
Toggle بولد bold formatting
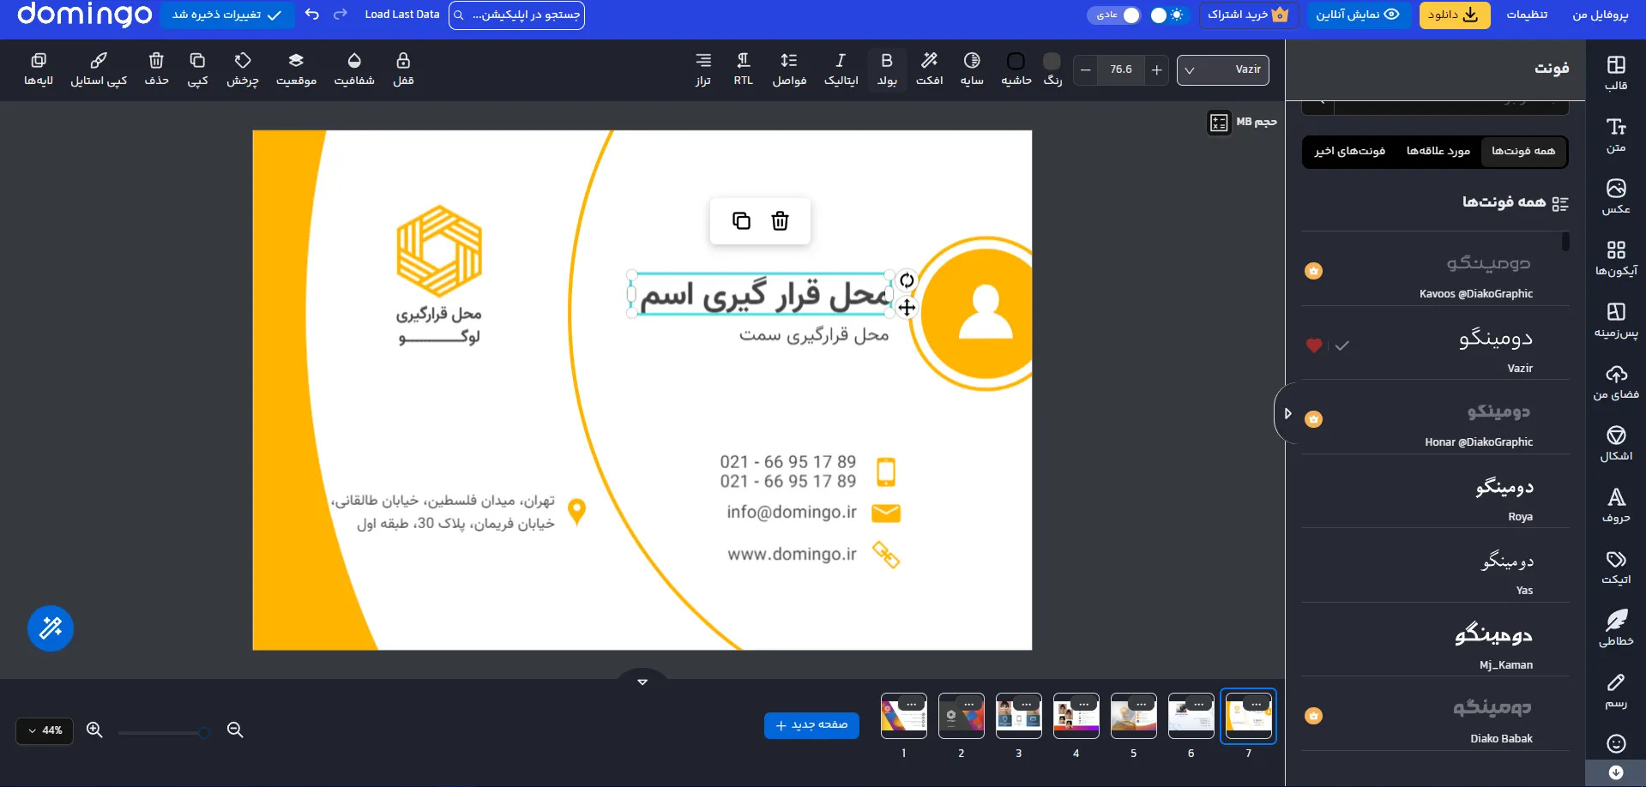[x=887, y=69]
